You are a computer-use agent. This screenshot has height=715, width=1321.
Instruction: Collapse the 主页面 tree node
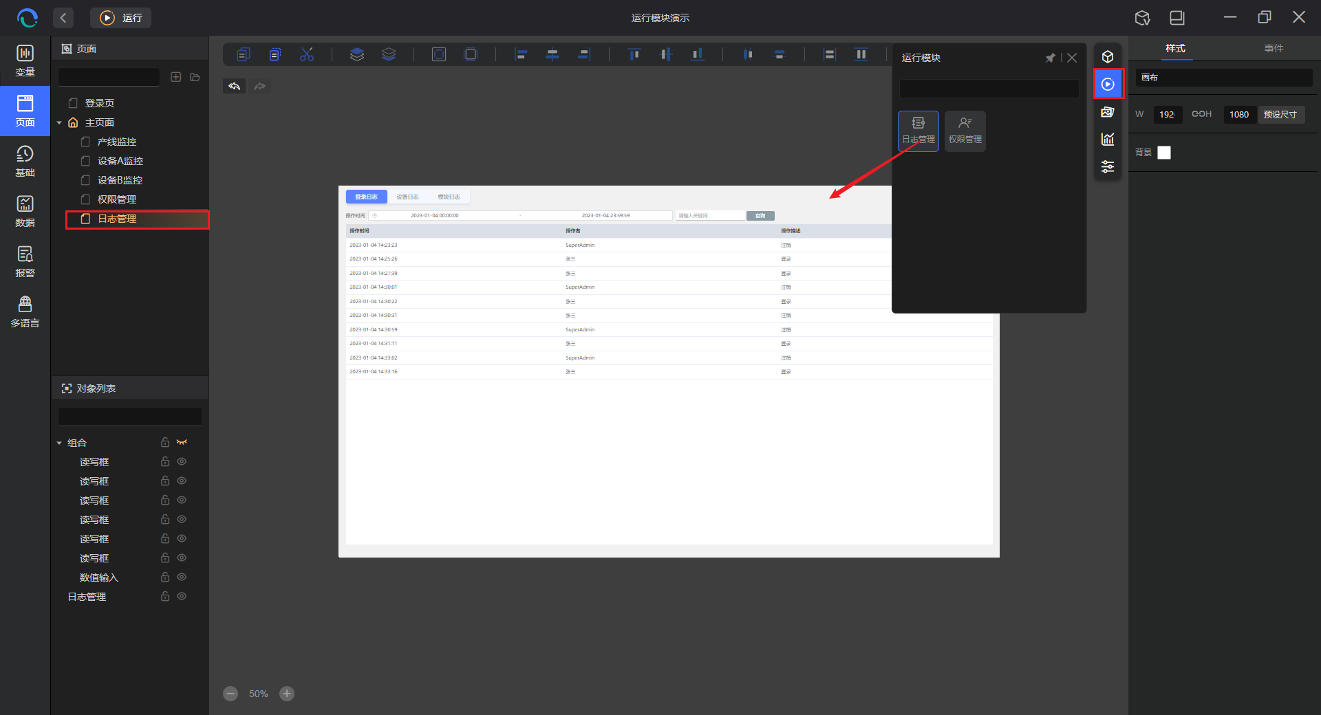click(59, 122)
